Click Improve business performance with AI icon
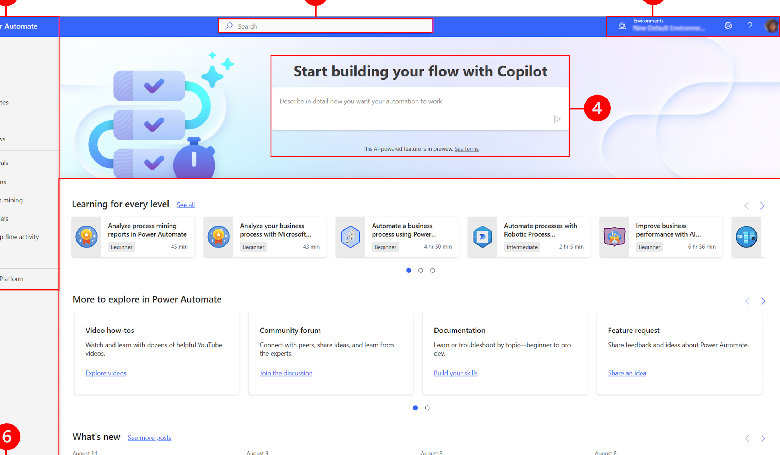 (x=614, y=237)
